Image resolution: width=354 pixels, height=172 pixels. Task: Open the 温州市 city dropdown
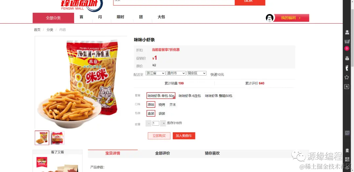(x=176, y=73)
